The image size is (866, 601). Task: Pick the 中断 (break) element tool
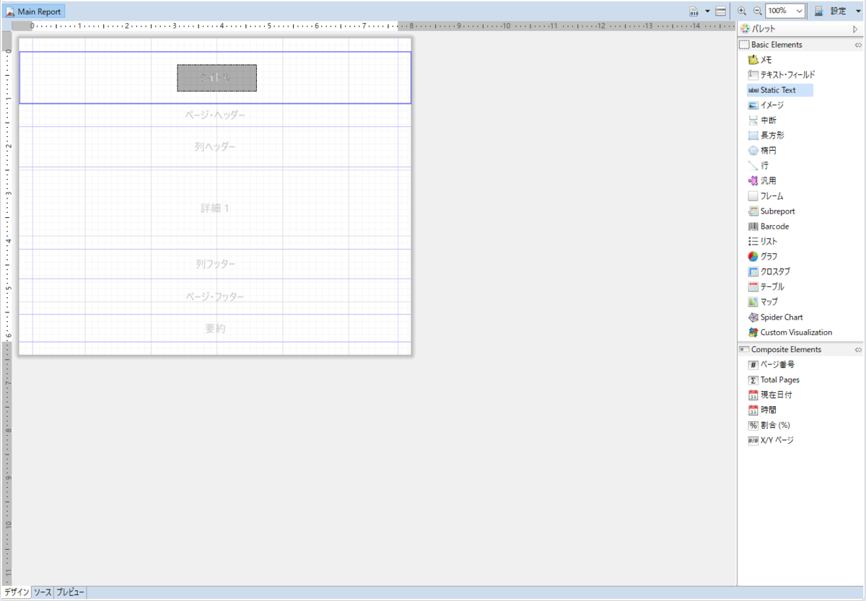pos(763,120)
